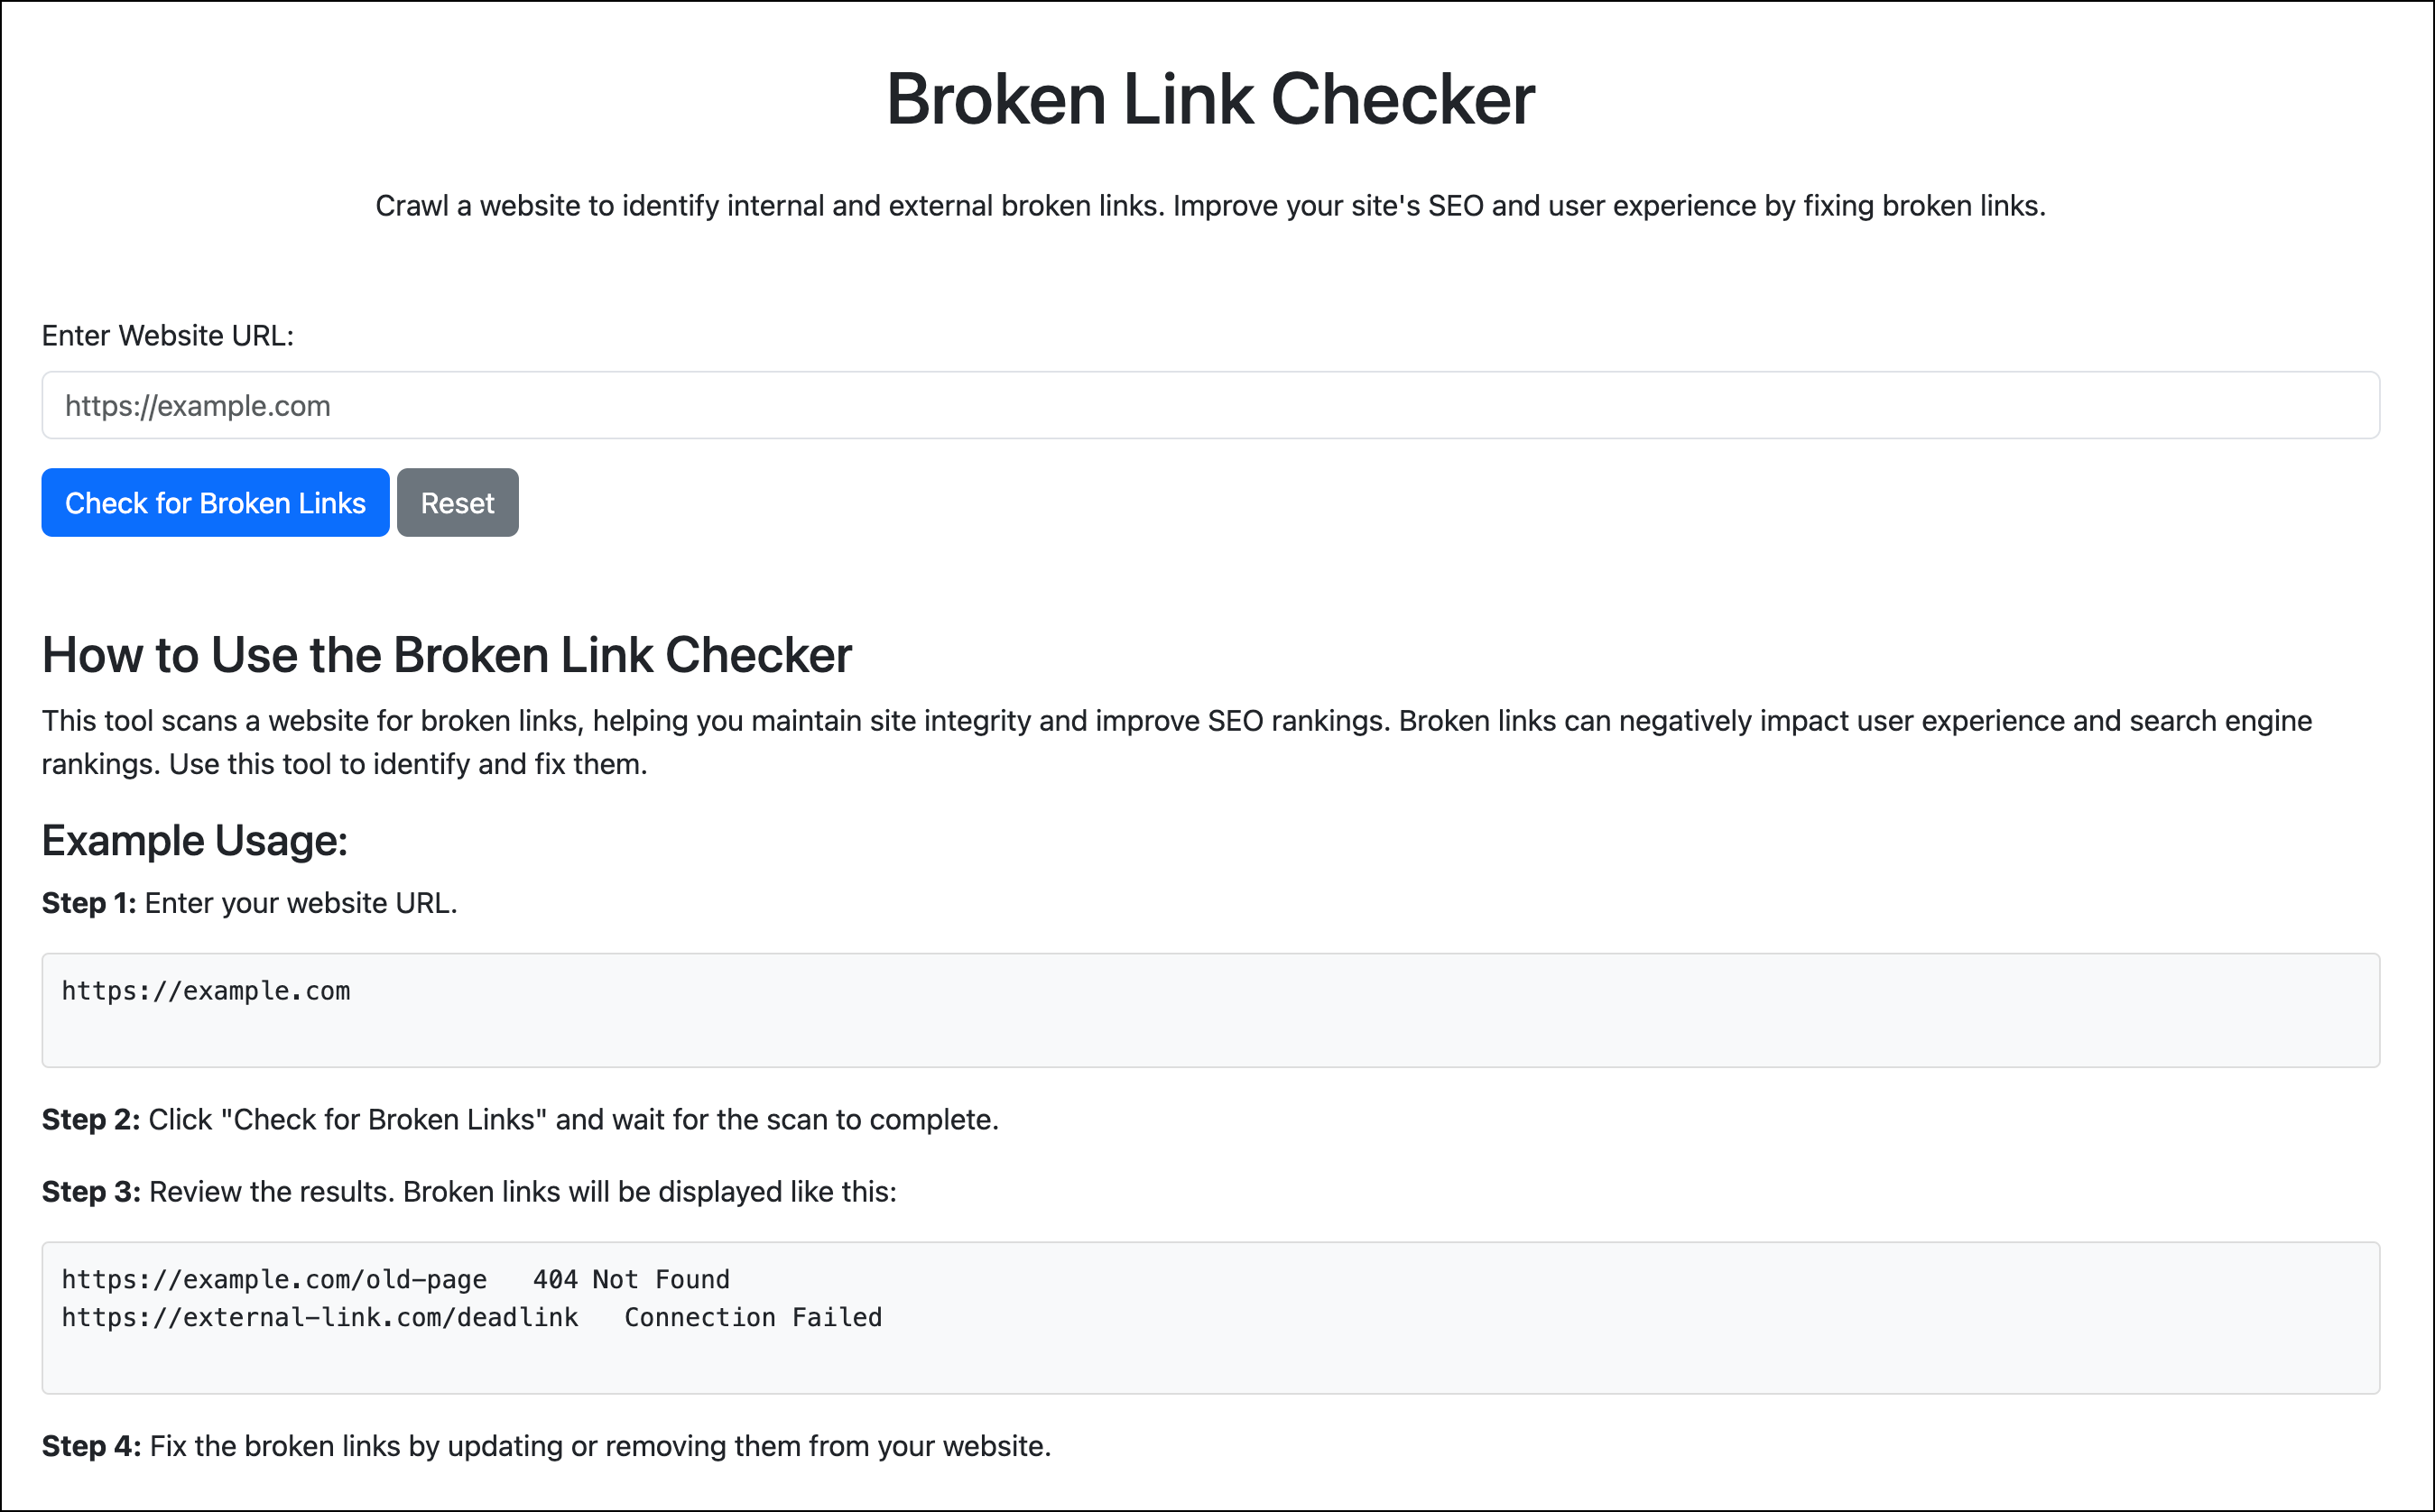Select the example URL in Step 1 code block
This screenshot has height=1512, width=2435.
click(206, 991)
